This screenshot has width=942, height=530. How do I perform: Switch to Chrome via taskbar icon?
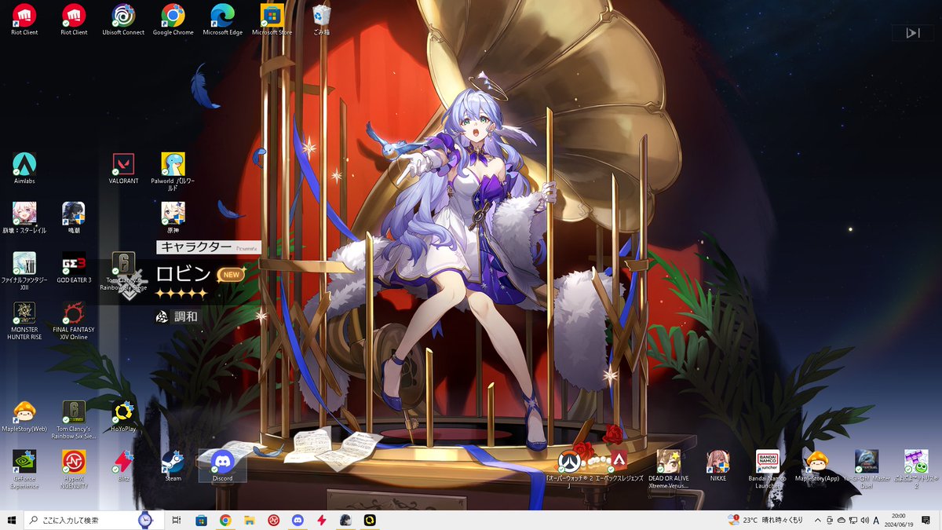[225, 520]
